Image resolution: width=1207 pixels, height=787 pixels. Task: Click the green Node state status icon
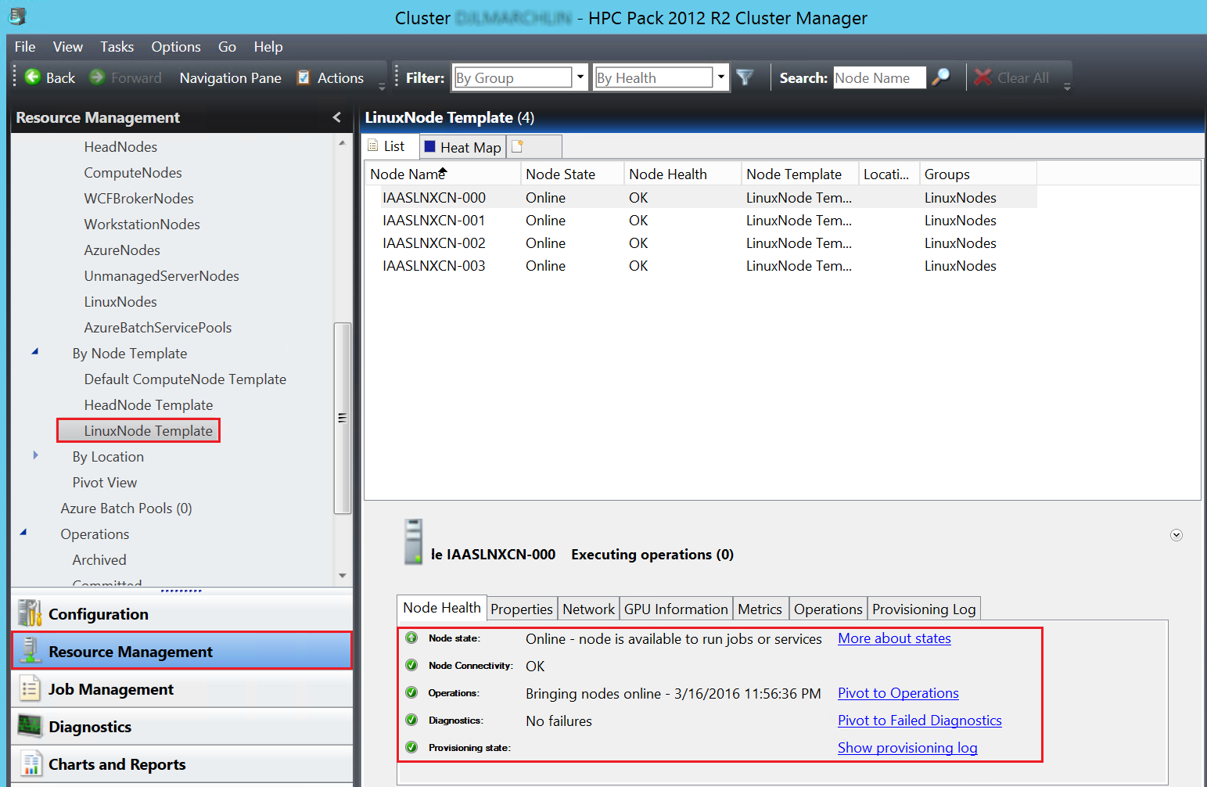tap(411, 638)
